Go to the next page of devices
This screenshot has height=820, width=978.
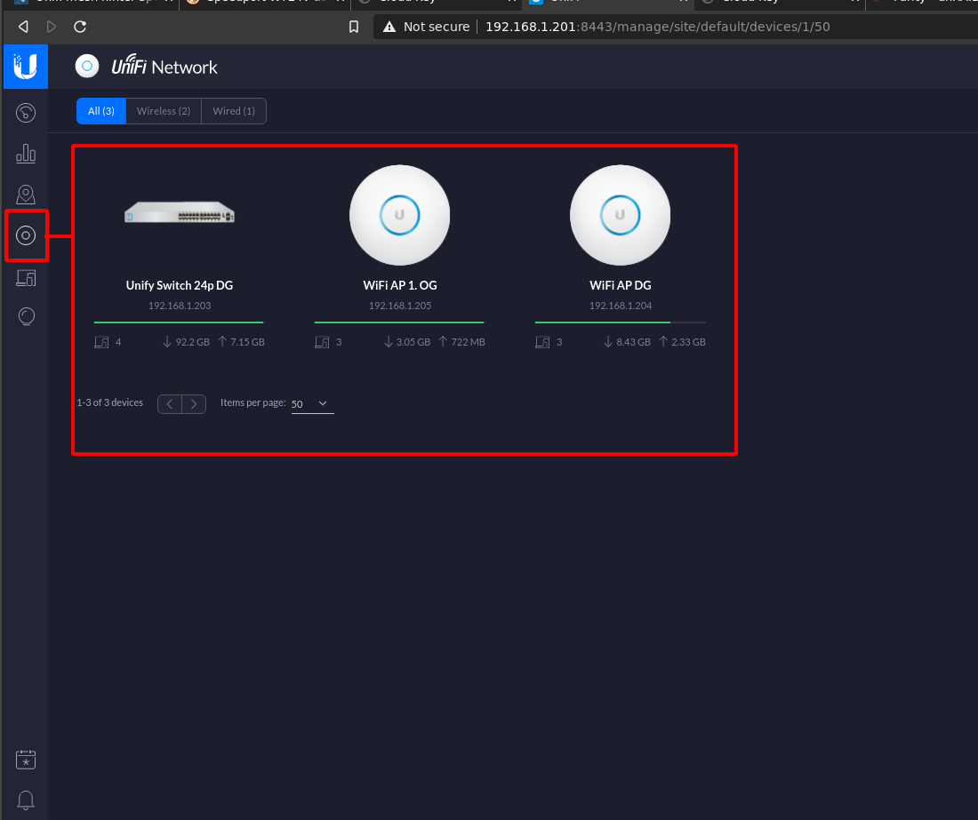click(x=194, y=403)
